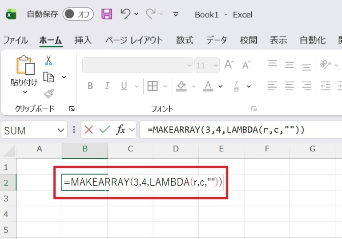
Task: Click the Undo arrow icon
Action: 125,14
